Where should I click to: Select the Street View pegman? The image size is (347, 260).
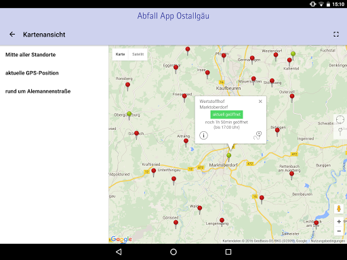tap(339, 209)
